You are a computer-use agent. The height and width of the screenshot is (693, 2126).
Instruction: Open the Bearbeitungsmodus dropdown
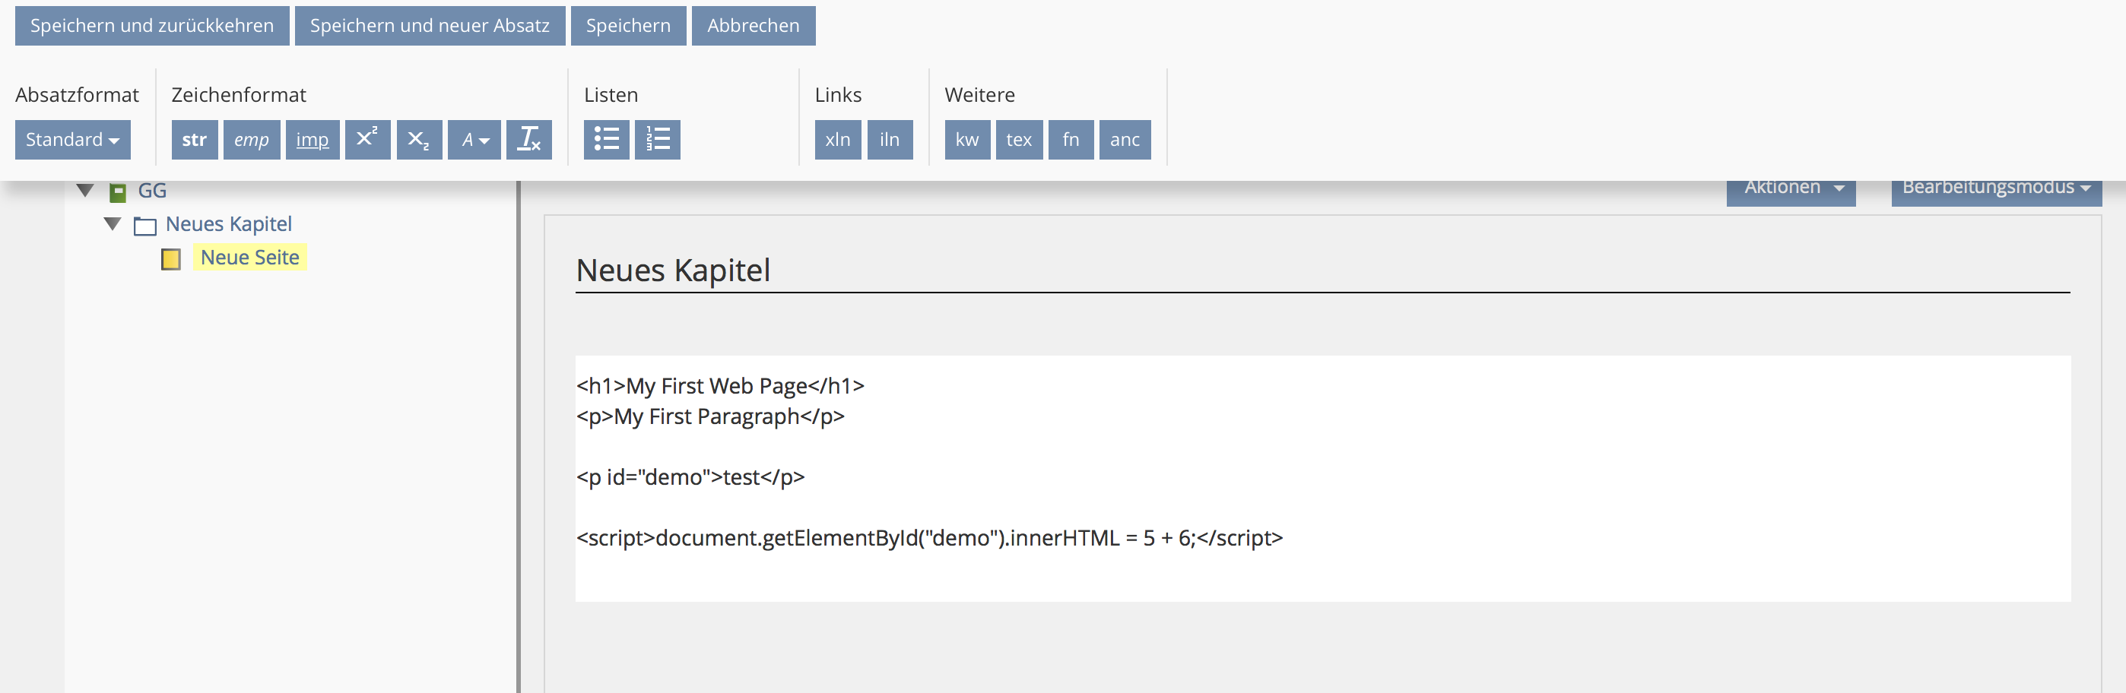1996,190
